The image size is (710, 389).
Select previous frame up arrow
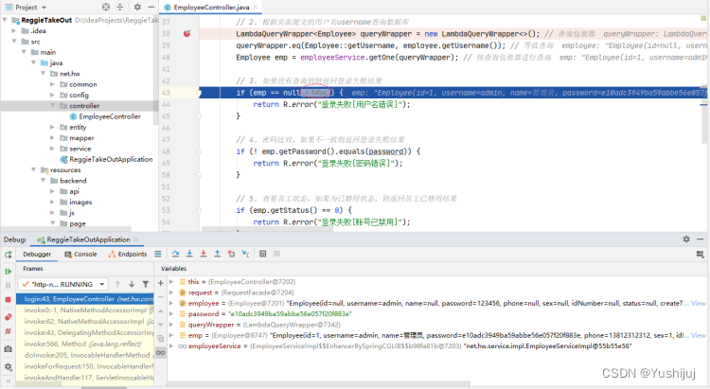coord(117,284)
